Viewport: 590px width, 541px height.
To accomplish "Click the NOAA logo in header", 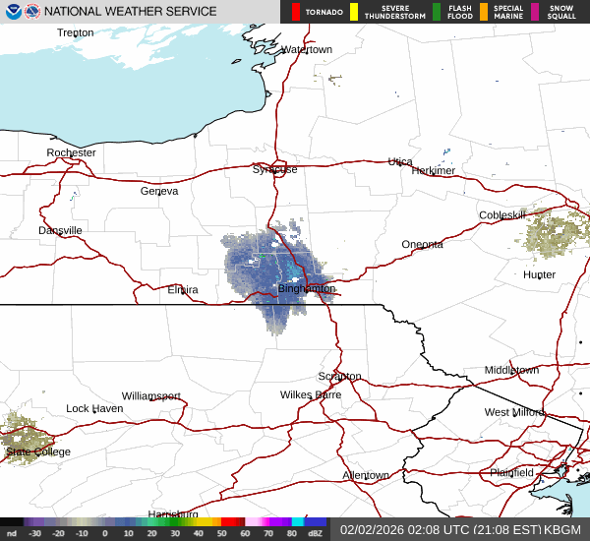I will [x=12, y=12].
